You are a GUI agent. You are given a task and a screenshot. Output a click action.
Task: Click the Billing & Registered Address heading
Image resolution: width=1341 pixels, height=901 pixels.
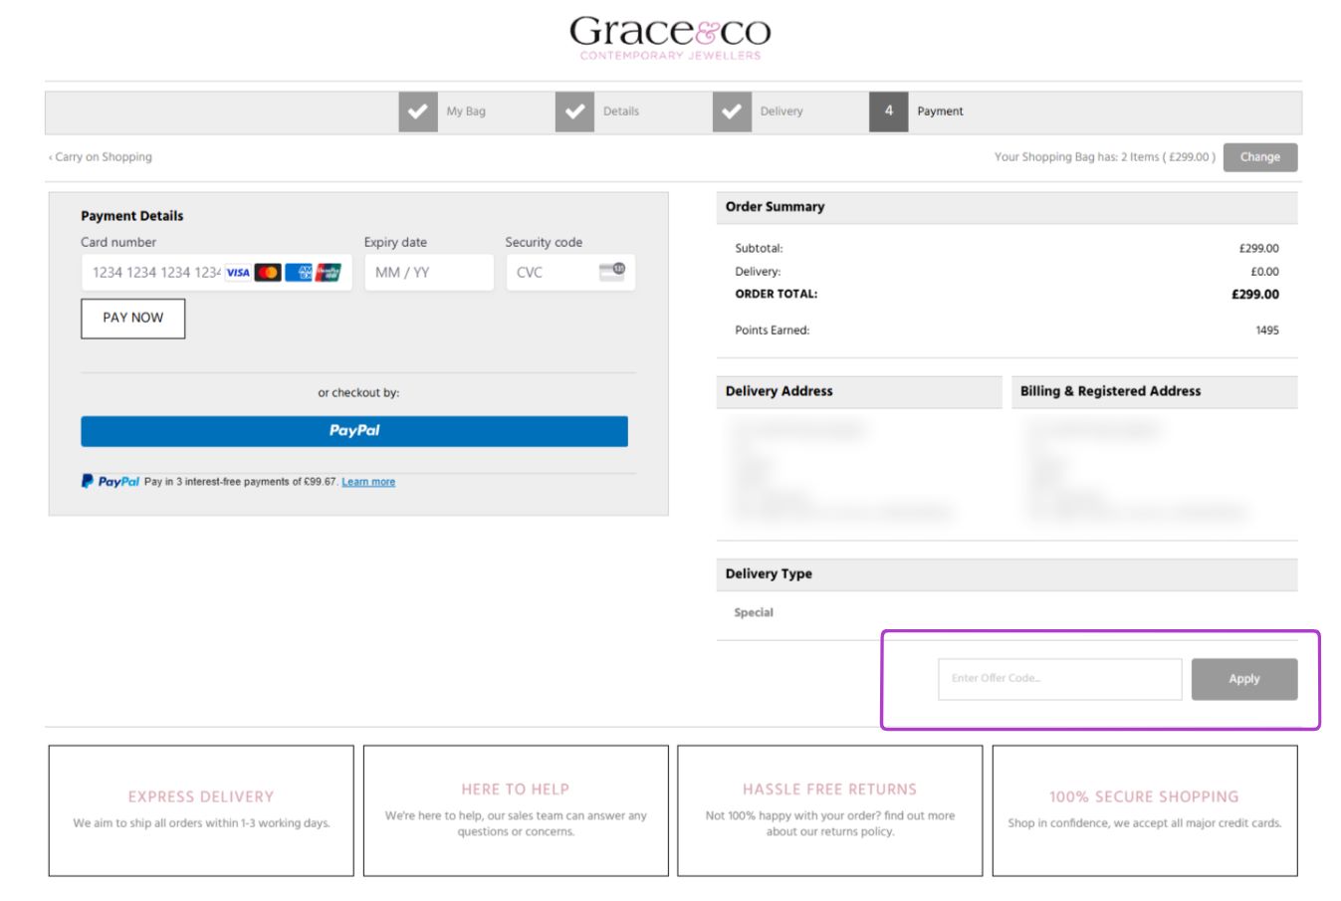[x=1111, y=391]
